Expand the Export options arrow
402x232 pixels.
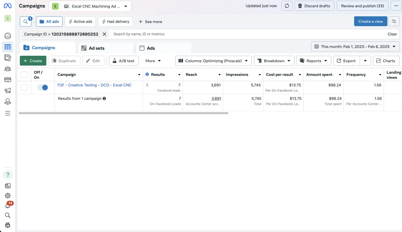[365, 61]
